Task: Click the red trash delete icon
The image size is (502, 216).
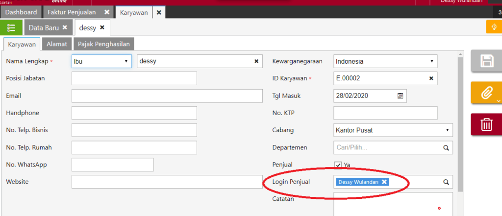Action: (486, 124)
